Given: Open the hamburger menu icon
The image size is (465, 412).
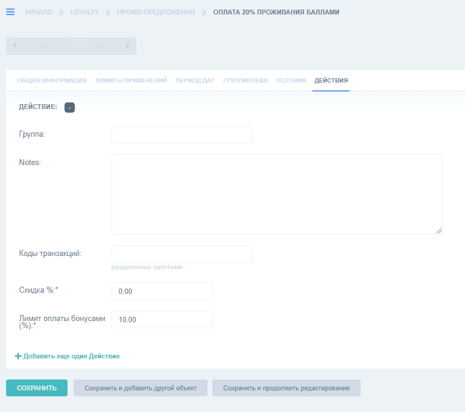Looking at the screenshot, I should pos(10,12).
